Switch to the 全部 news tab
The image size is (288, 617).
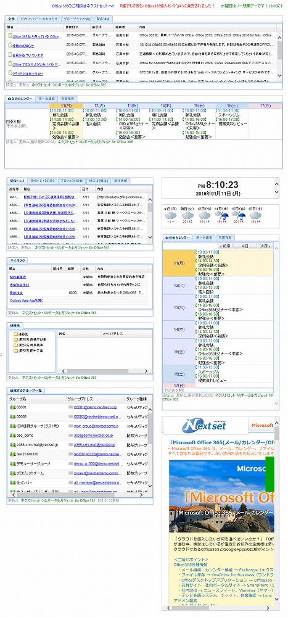11,19
